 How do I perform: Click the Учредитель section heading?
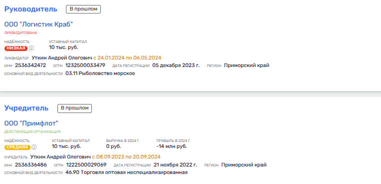coord(26,108)
